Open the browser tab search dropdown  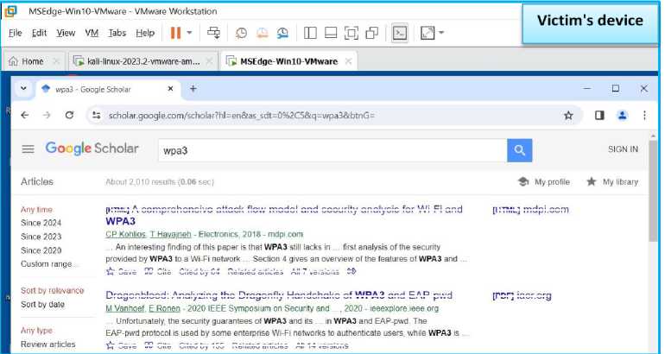tap(24, 89)
